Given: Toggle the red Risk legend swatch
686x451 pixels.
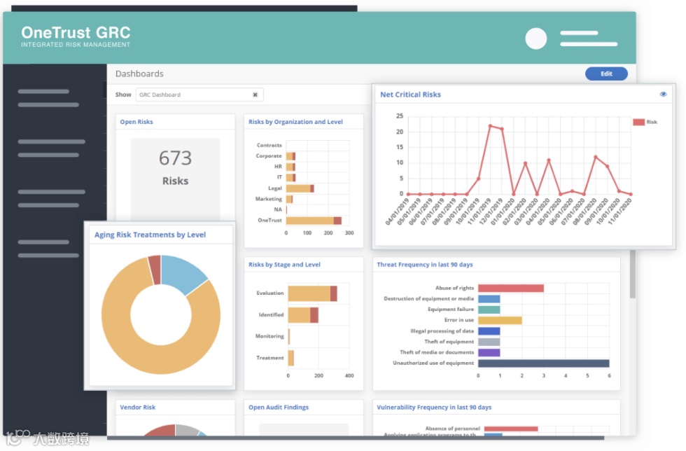Looking at the screenshot, I should tap(638, 122).
